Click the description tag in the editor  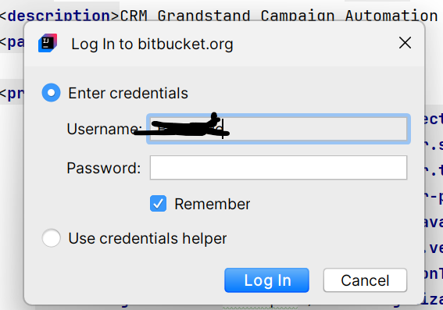point(59,16)
